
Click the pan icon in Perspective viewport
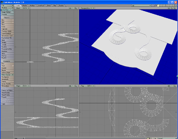tap(169, 8)
